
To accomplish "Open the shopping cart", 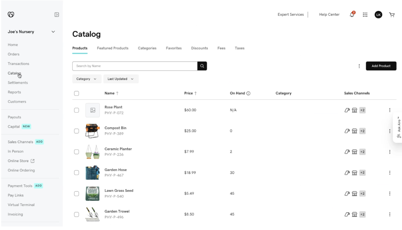I will coord(392,15).
